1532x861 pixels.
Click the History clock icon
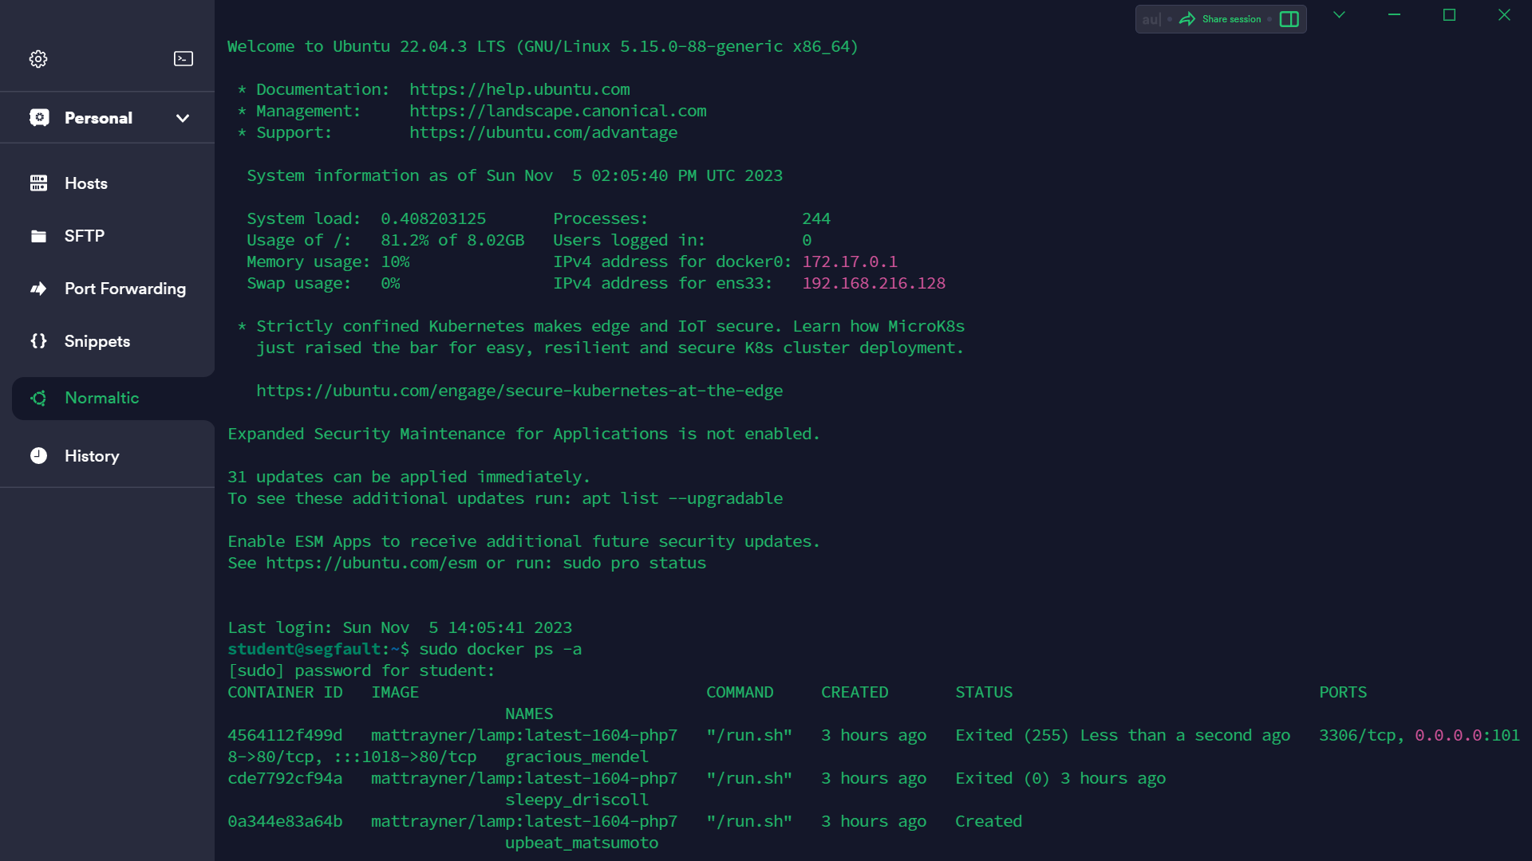(x=38, y=456)
